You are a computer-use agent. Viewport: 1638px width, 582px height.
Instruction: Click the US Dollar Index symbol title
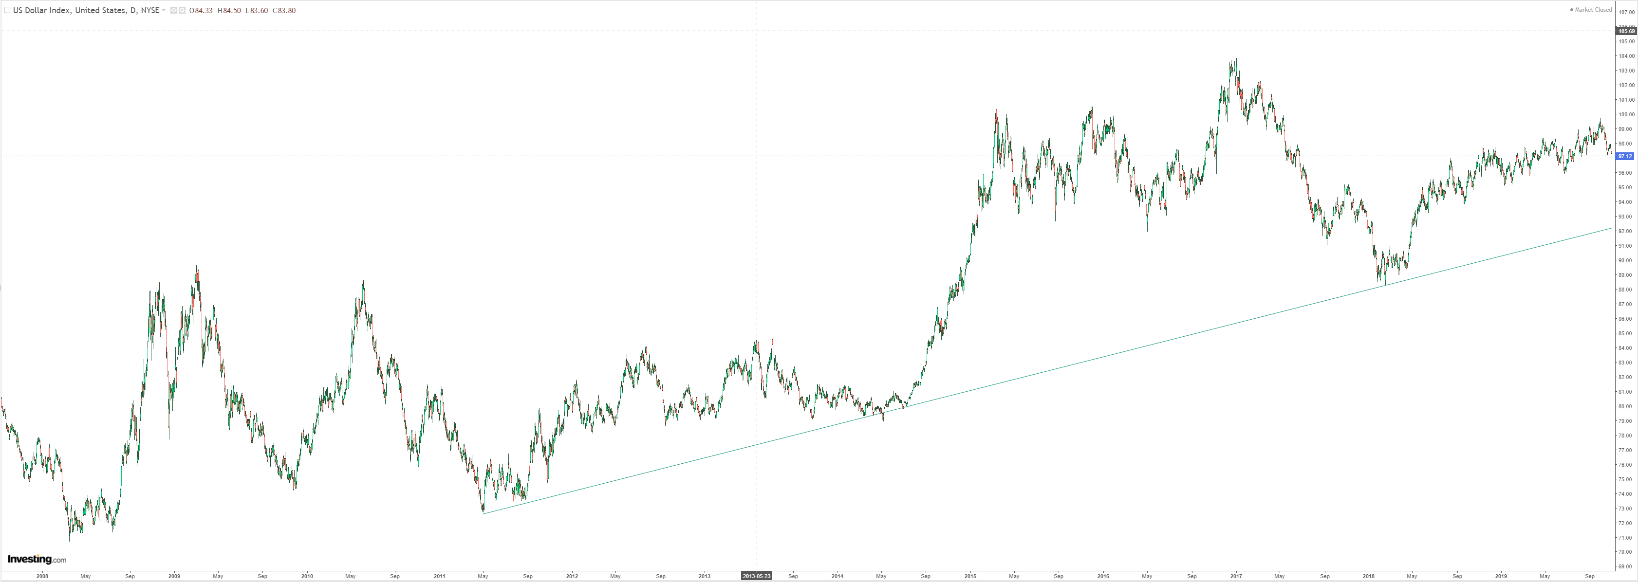(41, 10)
